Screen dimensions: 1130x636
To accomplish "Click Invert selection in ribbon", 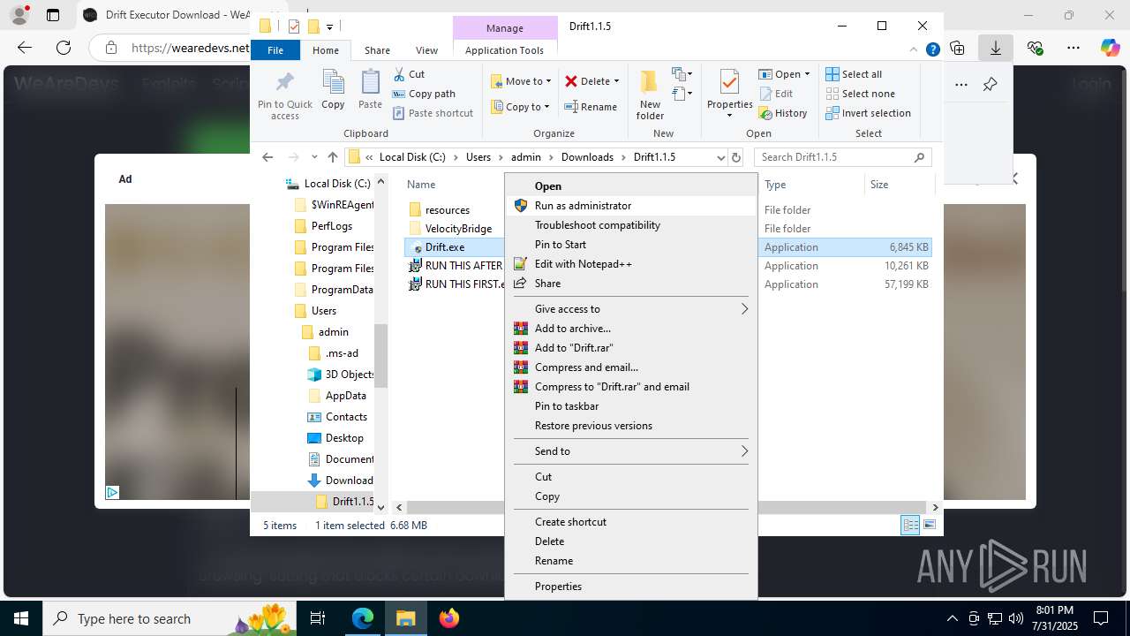I will [x=868, y=113].
